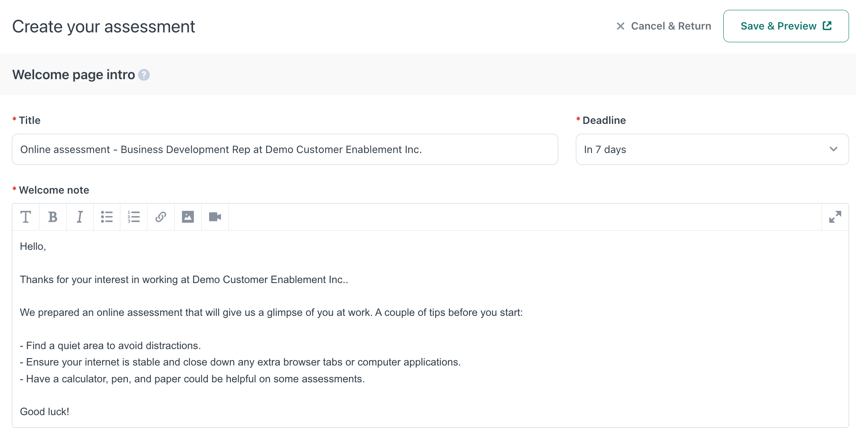Add a hyperlink to the note
The image size is (856, 434).
tap(161, 217)
